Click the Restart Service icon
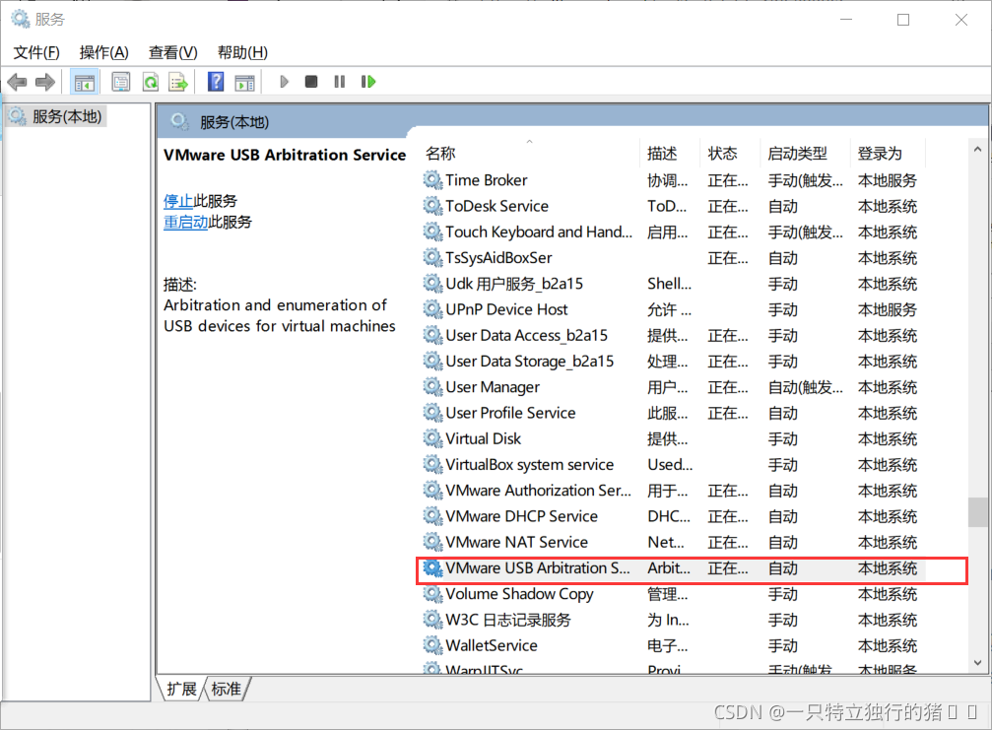This screenshot has height=730, width=992. click(x=368, y=82)
